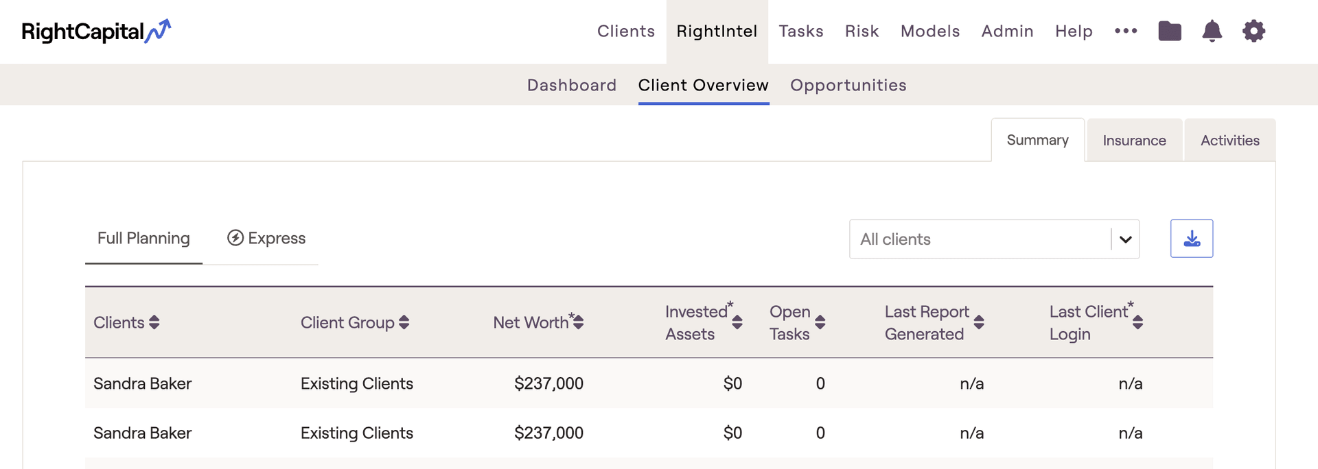Sort by Last Report Generated arrows

(x=979, y=322)
